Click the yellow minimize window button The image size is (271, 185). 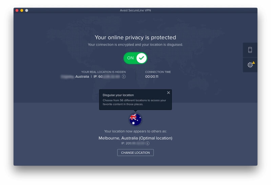click(x=22, y=11)
